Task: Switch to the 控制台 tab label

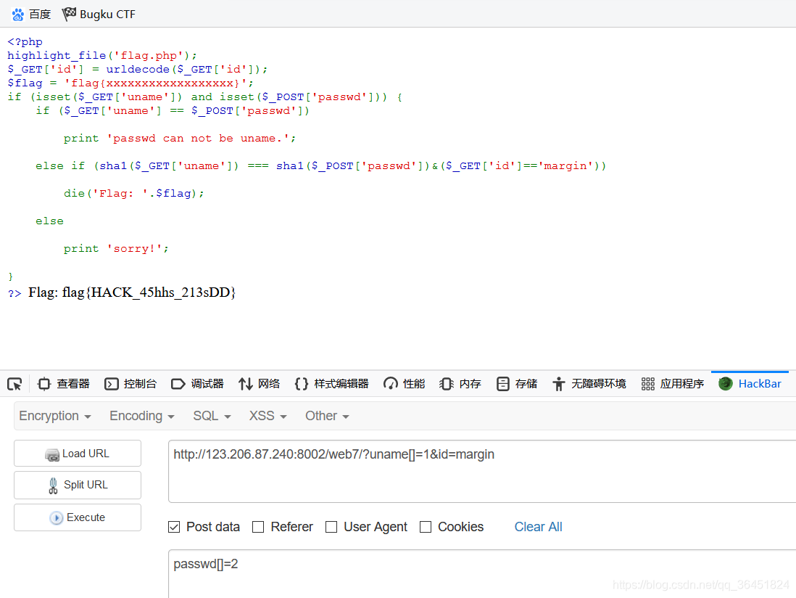Action: [140, 384]
